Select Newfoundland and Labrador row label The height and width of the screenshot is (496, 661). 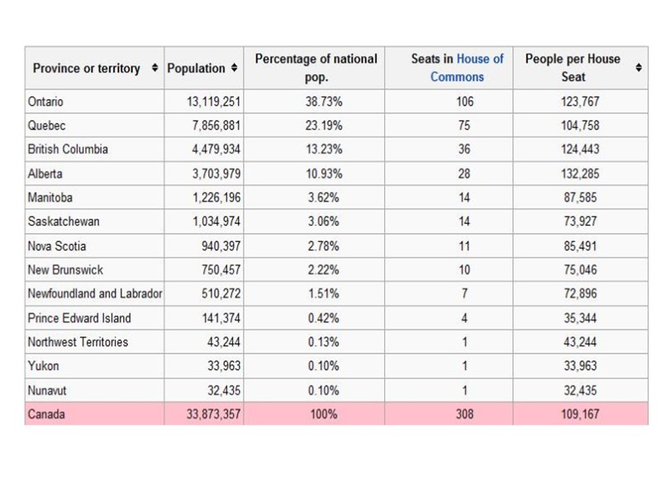pyautogui.click(x=94, y=294)
